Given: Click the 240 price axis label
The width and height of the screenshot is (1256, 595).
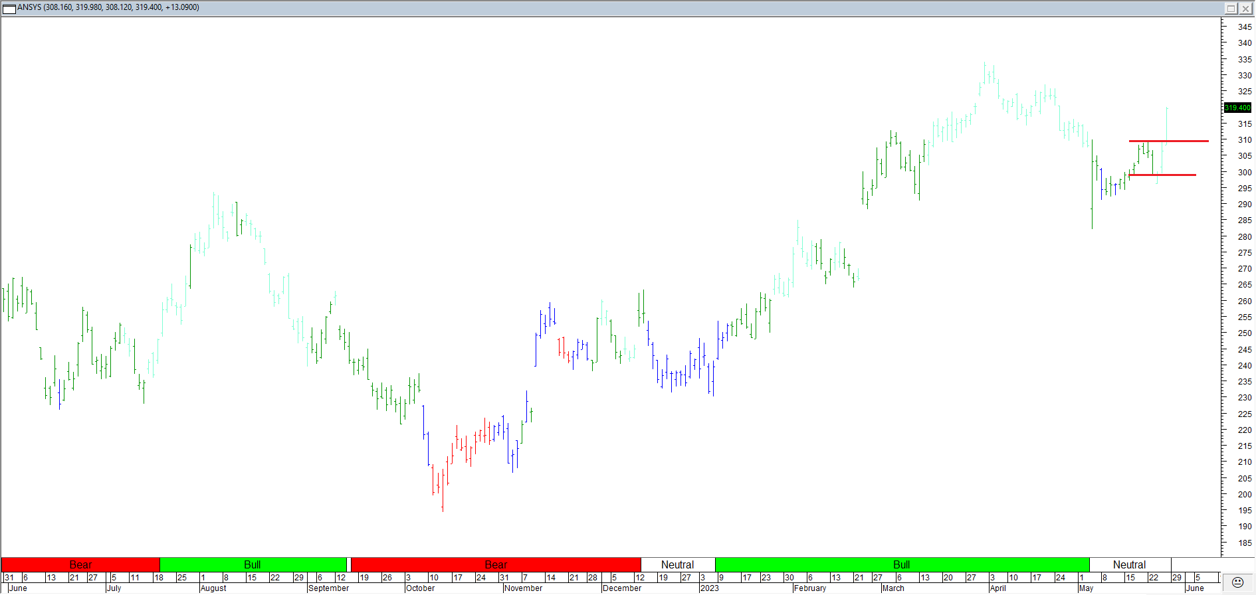Looking at the screenshot, I should click(1245, 366).
